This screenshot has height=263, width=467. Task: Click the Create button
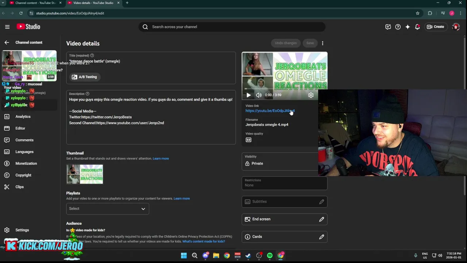(436, 27)
